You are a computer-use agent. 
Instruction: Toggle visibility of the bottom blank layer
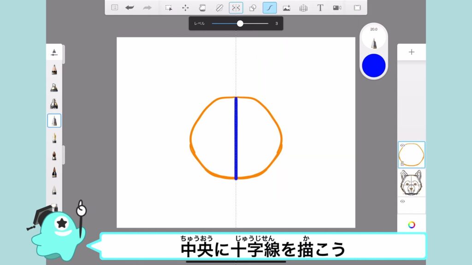[x=402, y=202]
